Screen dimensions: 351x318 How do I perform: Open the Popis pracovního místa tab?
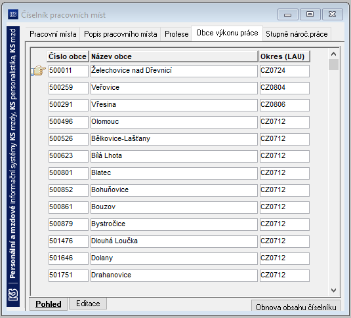coord(121,34)
